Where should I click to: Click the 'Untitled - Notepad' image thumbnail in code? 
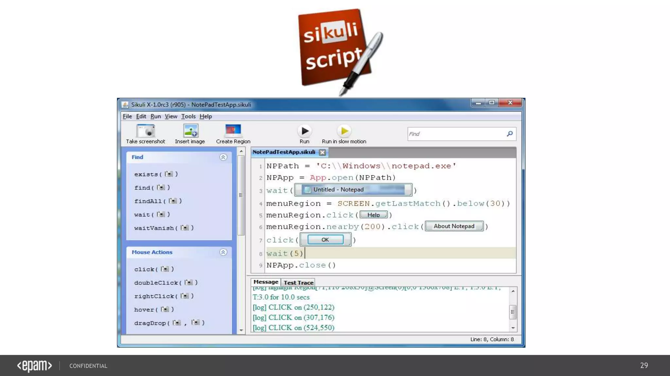(353, 190)
